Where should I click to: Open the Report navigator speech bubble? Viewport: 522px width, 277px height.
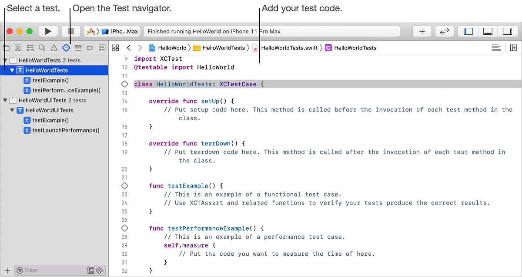[x=102, y=48]
